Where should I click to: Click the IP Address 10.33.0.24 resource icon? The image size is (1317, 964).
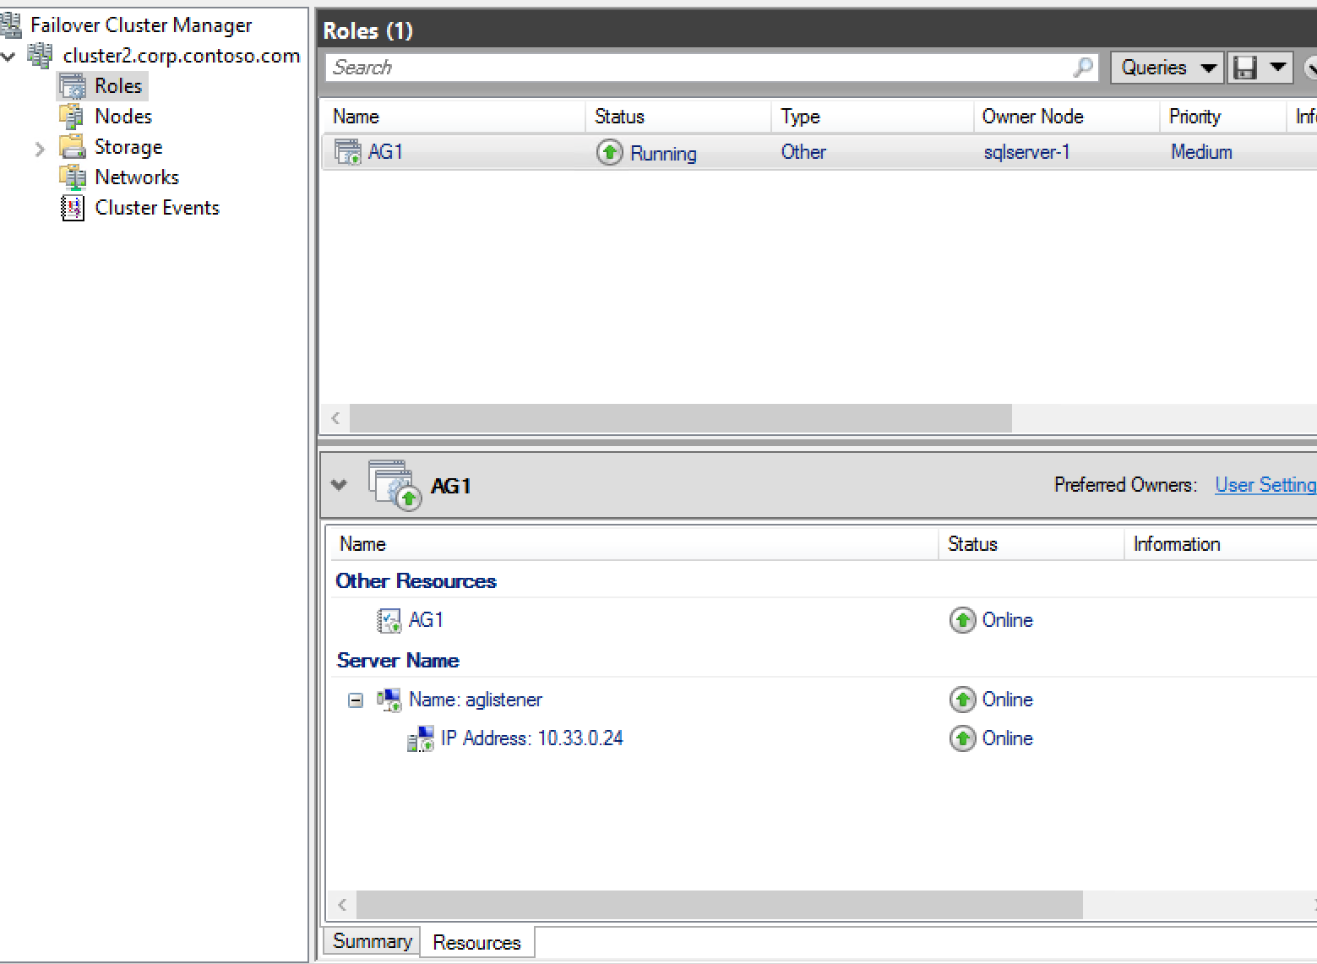pyautogui.click(x=421, y=738)
